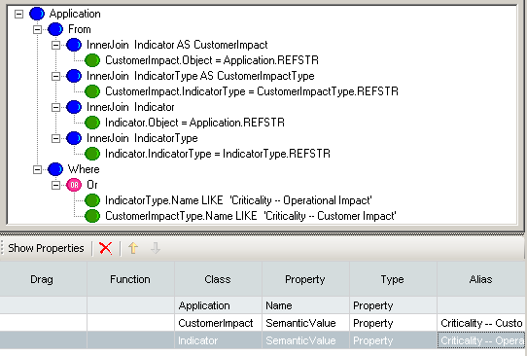Image resolution: width=527 pixels, height=356 pixels.
Task: Click the Name property cell
Action: pos(305,305)
